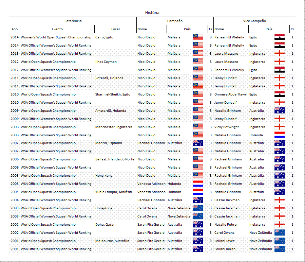305x262 pixels.
Task: Select the New Zealand flag beside Leilani Joyce
Action: click(279, 241)
